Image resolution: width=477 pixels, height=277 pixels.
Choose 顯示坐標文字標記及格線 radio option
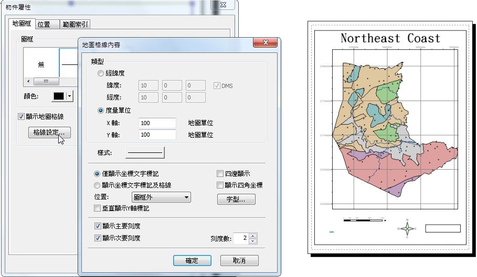click(97, 185)
